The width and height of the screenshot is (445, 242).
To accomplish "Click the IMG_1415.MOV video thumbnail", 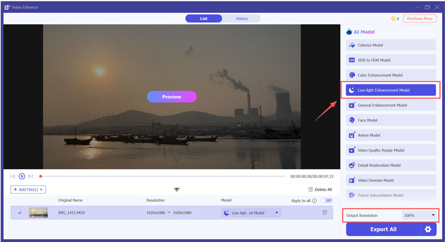I will tap(38, 213).
